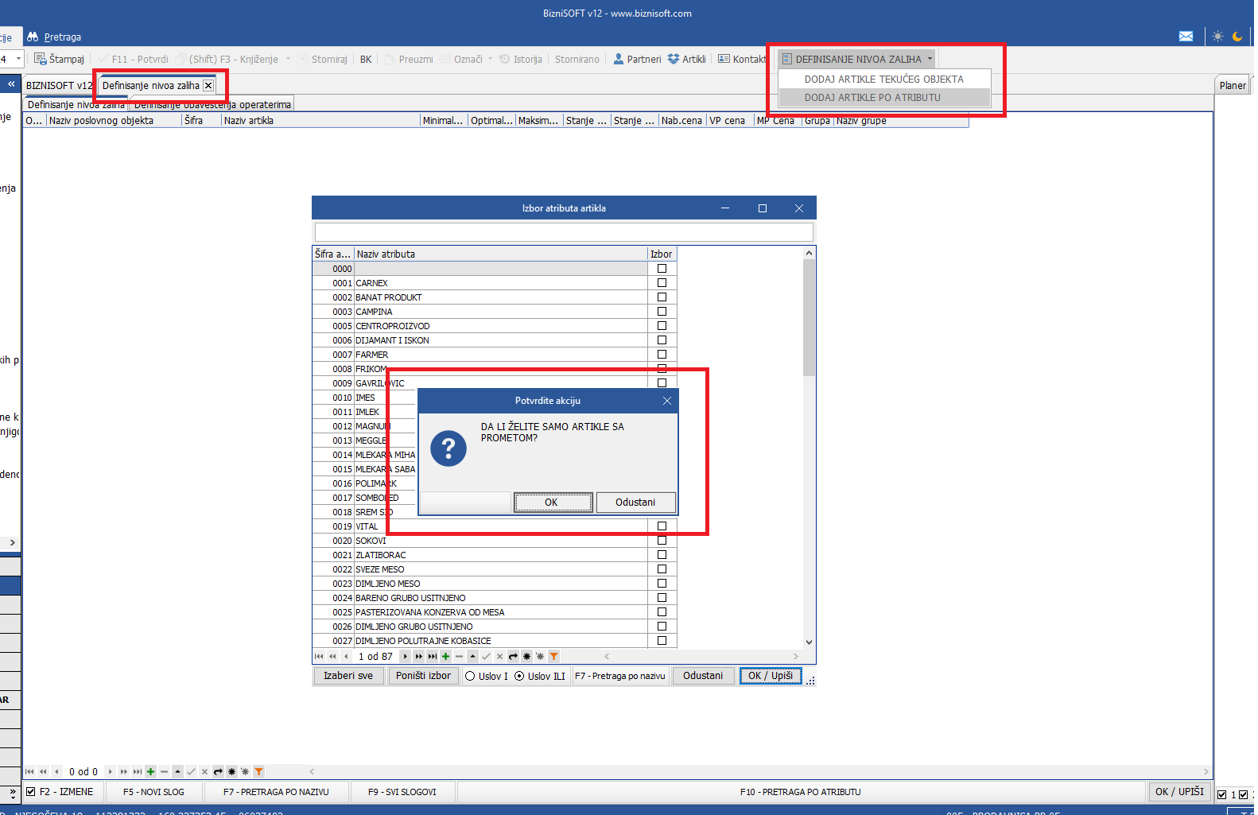Open Partneri from the toolbar

pos(637,59)
